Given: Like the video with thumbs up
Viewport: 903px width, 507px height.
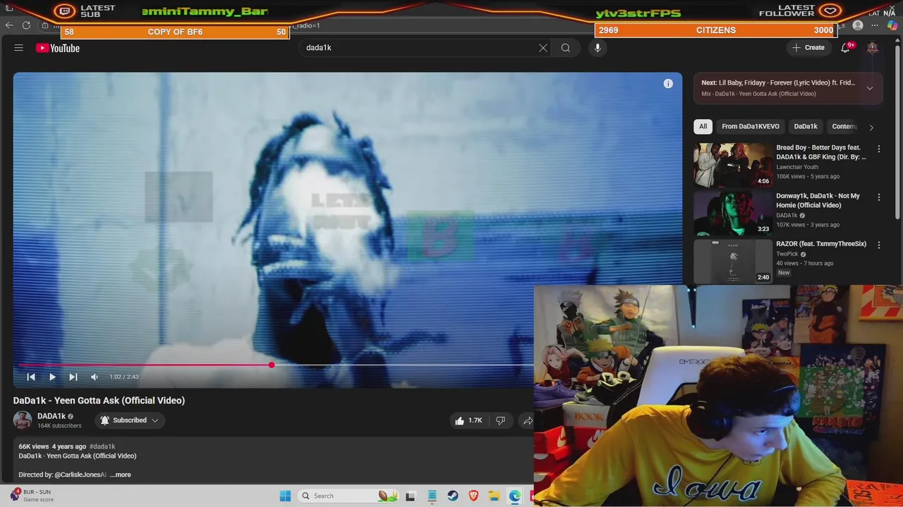Looking at the screenshot, I should point(470,420).
